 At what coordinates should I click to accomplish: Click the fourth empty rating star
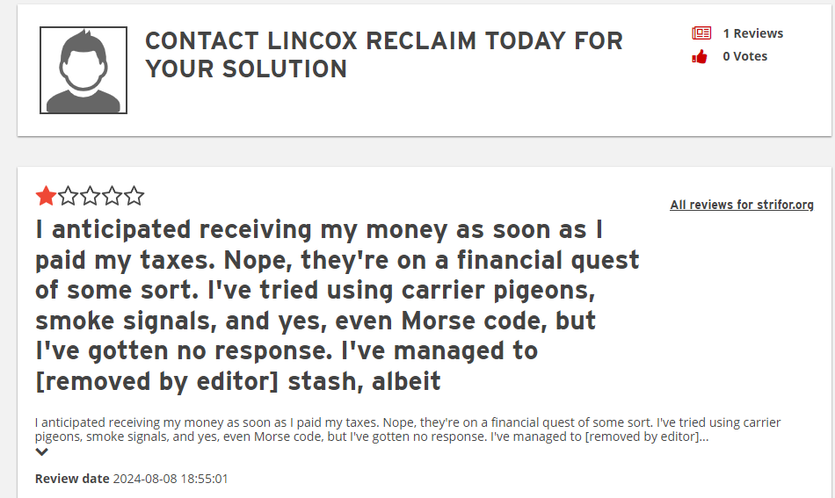112,196
